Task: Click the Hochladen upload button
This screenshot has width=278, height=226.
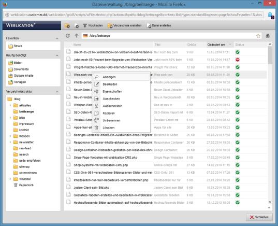Action: pyautogui.click(x=93, y=25)
